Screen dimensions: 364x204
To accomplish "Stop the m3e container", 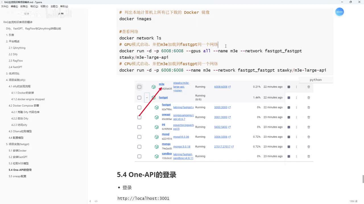I will 289,87.
